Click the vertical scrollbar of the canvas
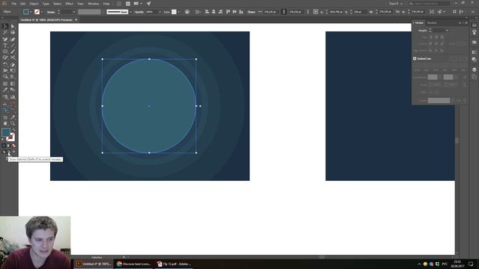The height and width of the screenshot is (269, 479). pyautogui.click(x=457, y=140)
